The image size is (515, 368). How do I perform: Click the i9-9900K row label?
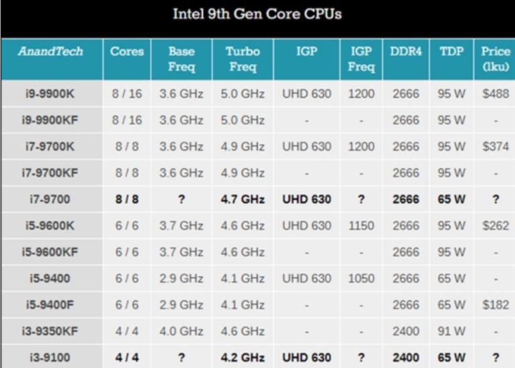50,94
